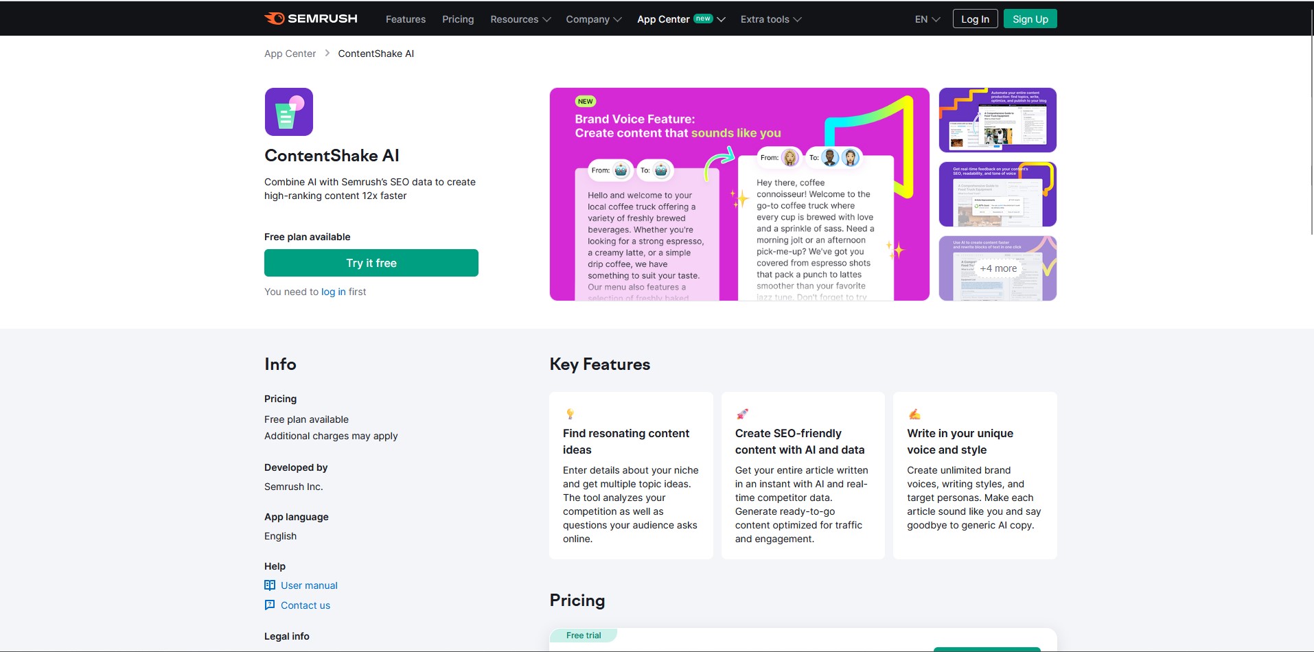Expand the Resources dropdown
1314x652 pixels.
[520, 19]
